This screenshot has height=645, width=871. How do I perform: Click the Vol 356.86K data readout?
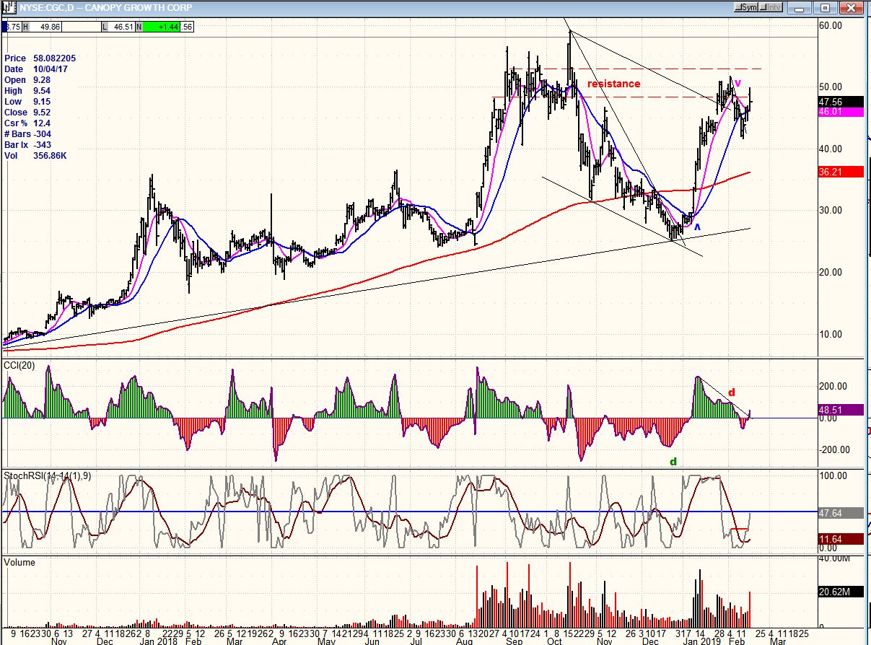pos(36,155)
